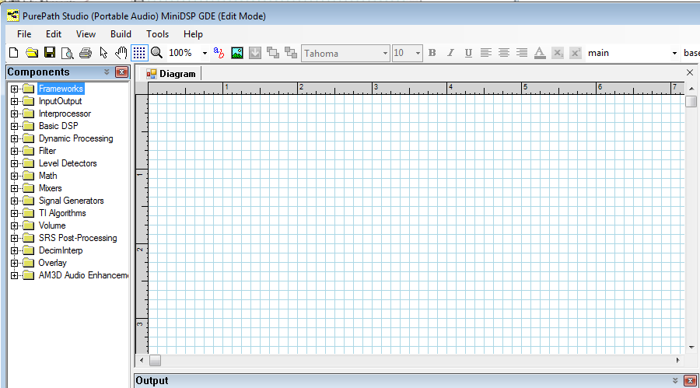The image size is (700, 388).
Task: Click the greyed download arrow icon
Action: (255, 53)
